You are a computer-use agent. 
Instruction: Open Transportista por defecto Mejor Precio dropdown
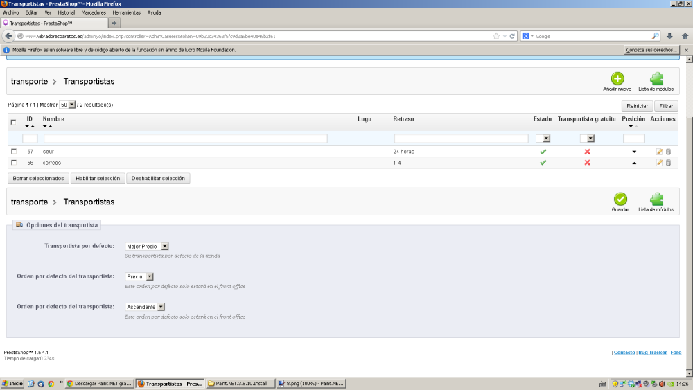click(x=147, y=247)
